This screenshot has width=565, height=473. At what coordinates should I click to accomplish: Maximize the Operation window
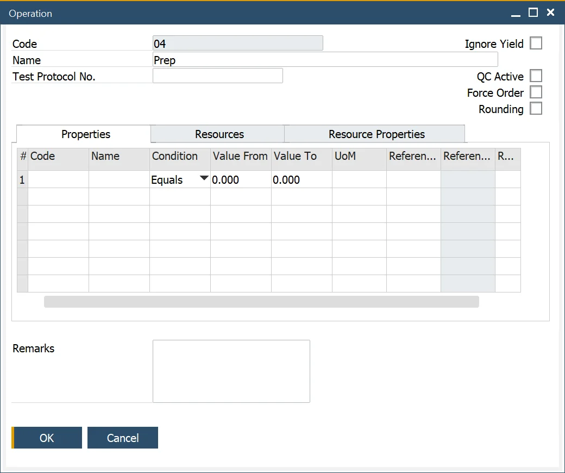[x=533, y=13]
